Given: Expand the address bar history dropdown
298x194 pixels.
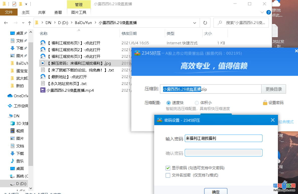Looking at the screenshot, I should click(195, 23).
